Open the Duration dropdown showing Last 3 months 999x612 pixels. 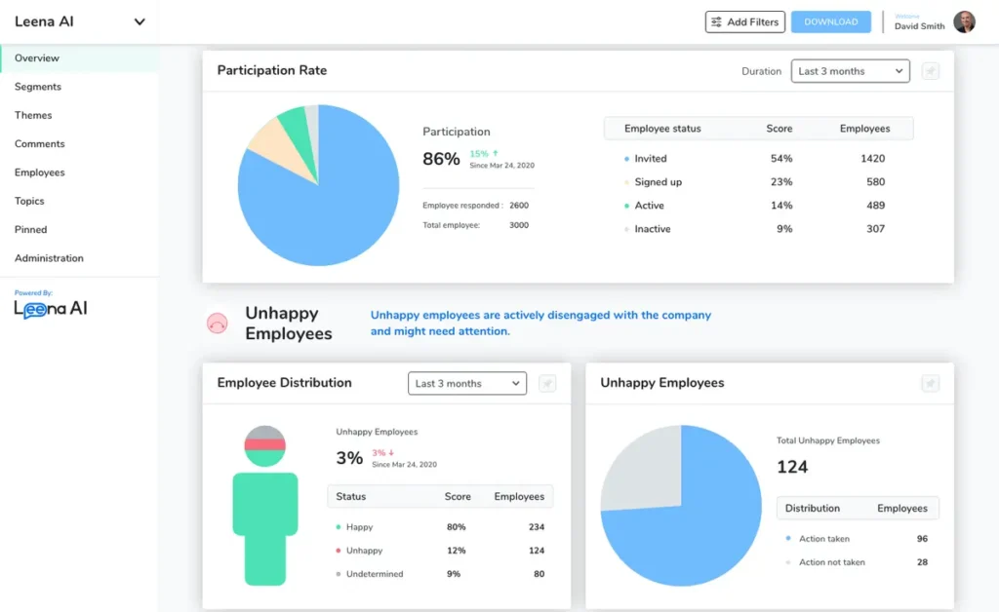click(x=850, y=71)
